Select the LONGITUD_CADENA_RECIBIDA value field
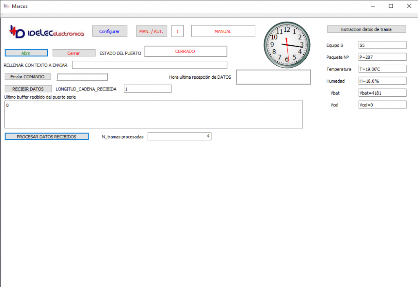The width and height of the screenshot is (418, 287). (x=147, y=89)
